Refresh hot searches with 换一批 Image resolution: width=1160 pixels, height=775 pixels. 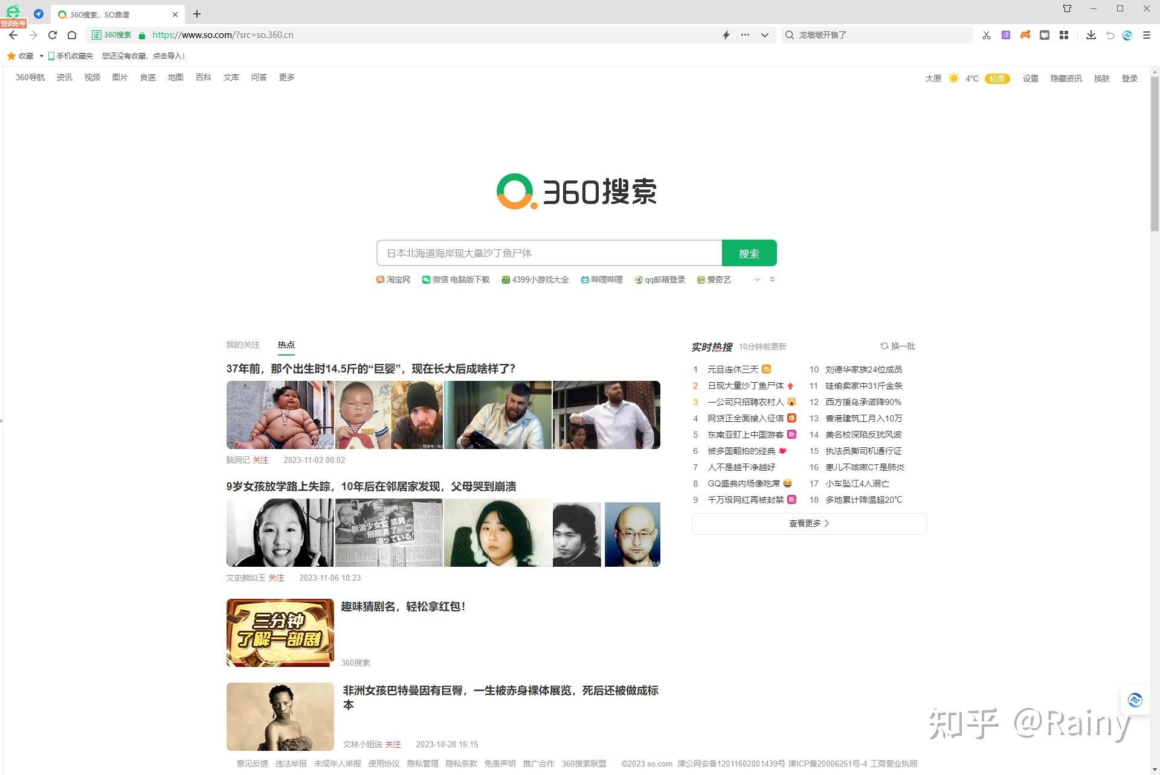click(898, 346)
